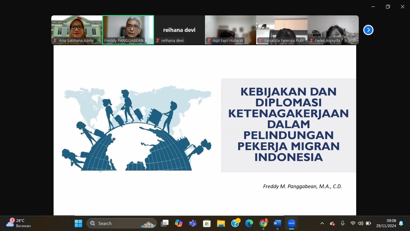Click the next participants arrow button

coord(368,30)
